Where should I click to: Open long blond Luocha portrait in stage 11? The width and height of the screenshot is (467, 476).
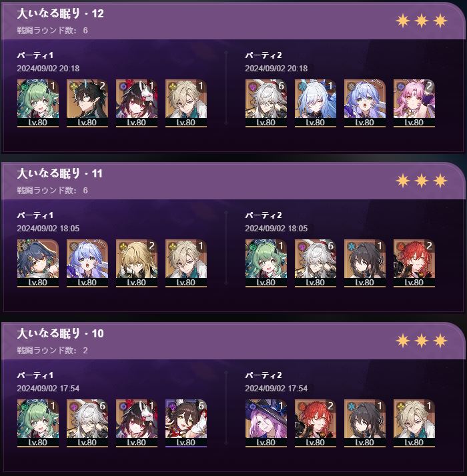pos(137,263)
